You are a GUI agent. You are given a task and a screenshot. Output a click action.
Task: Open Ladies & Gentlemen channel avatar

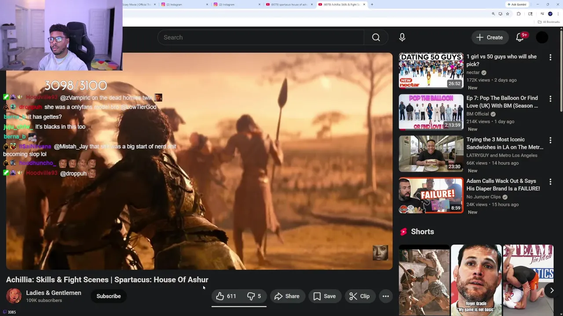pos(14,296)
